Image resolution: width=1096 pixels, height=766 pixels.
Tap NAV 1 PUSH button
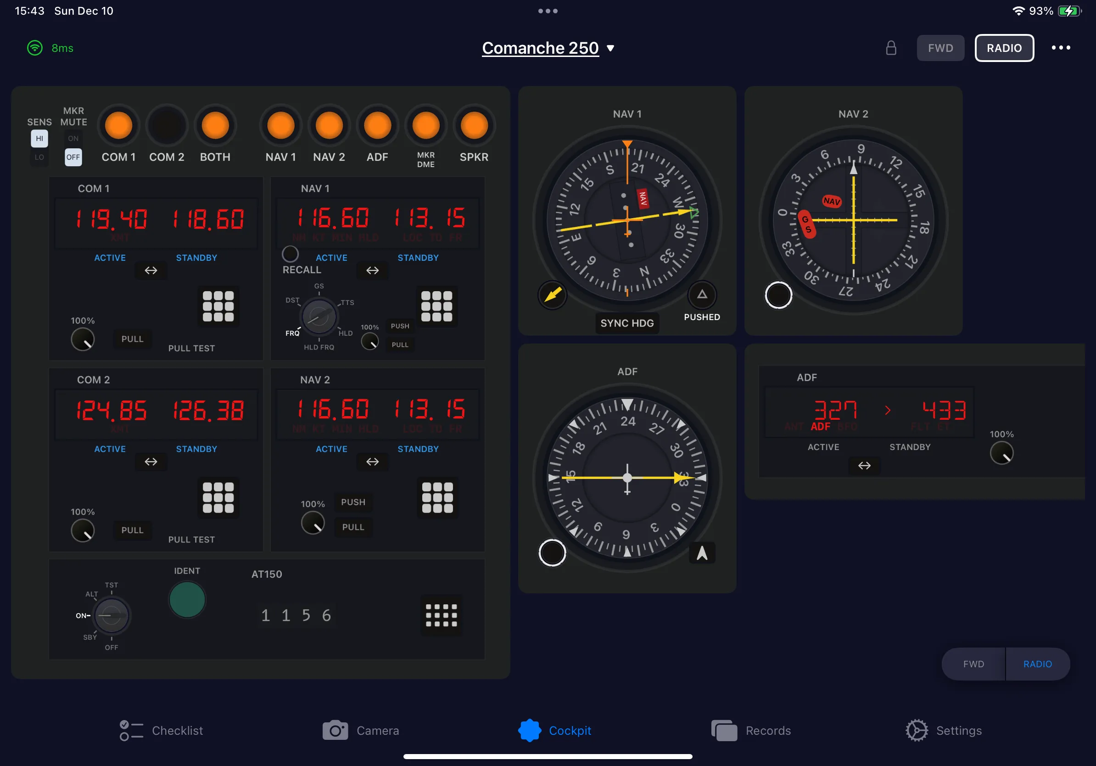400,326
